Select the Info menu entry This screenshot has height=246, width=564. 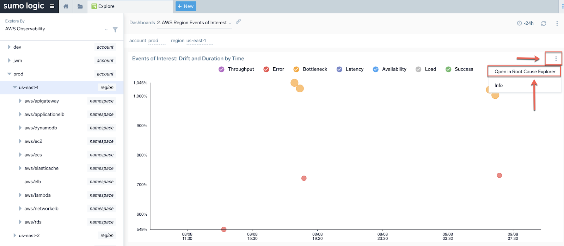pos(498,85)
